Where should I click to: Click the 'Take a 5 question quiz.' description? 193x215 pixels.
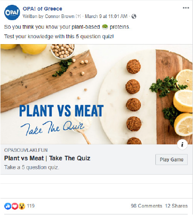[x=32, y=167]
